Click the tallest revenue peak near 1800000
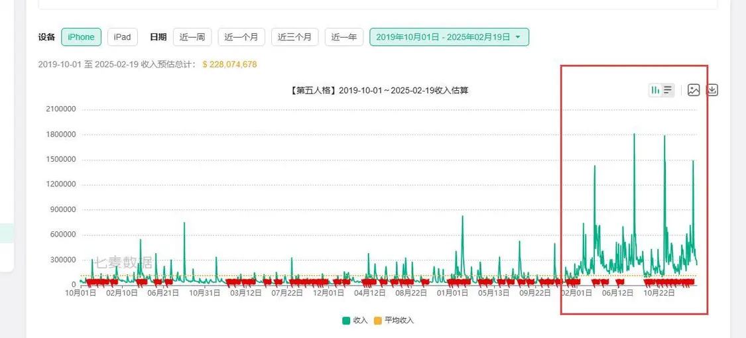Viewport: 746px width, 338px height. [x=634, y=135]
